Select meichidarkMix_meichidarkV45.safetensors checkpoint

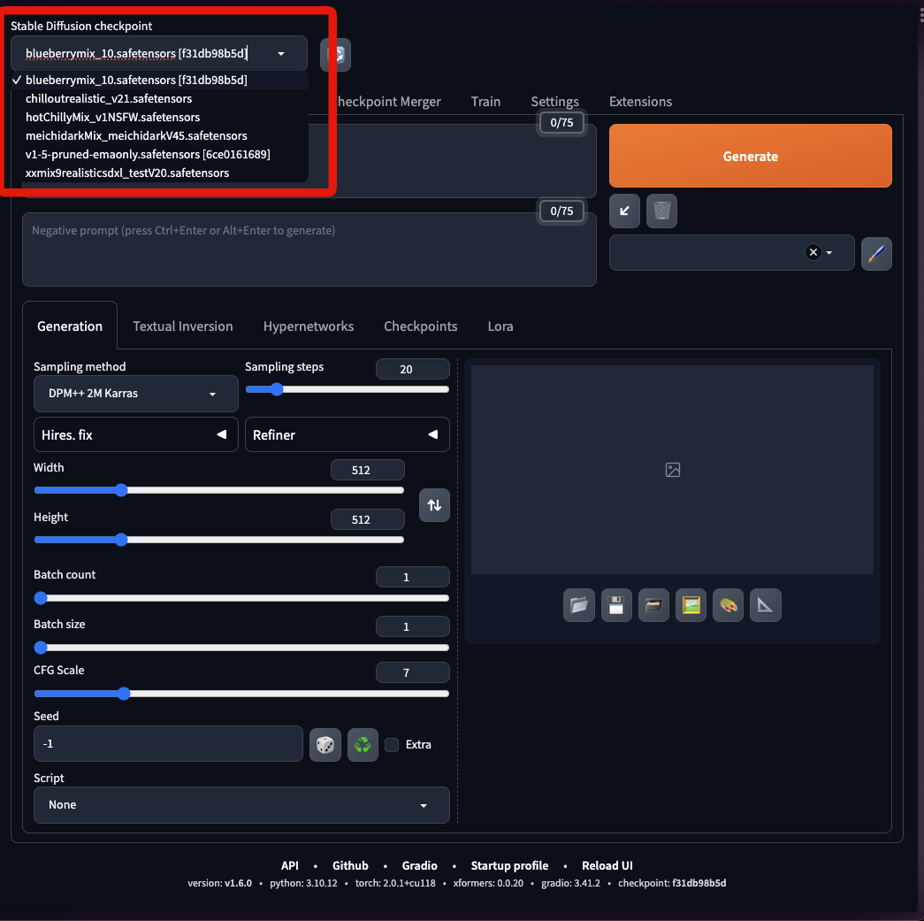tap(159, 135)
